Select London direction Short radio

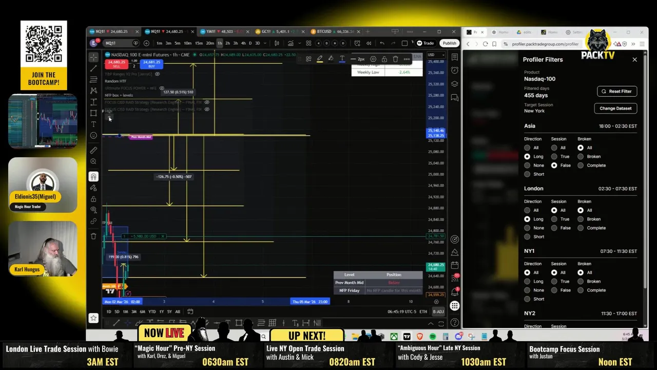click(527, 236)
